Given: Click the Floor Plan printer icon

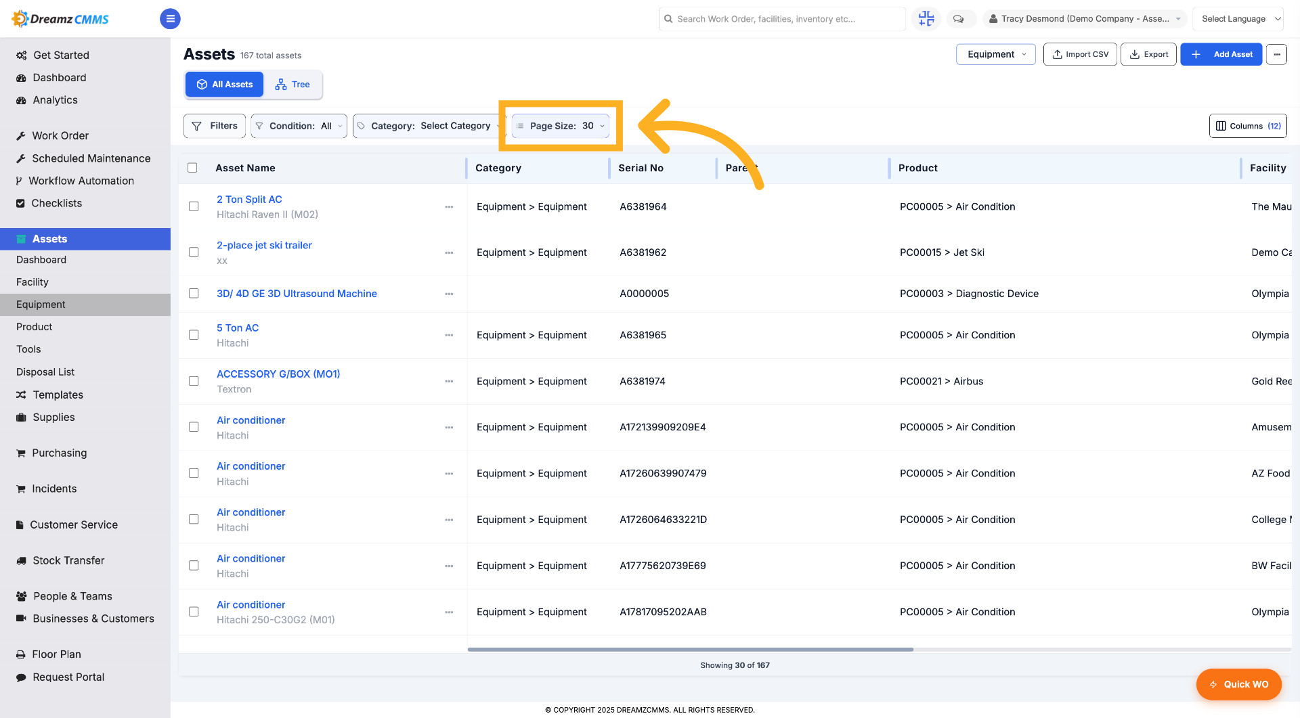Looking at the screenshot, I should (21, 654).
